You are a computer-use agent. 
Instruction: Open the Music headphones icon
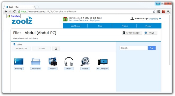[69, 61]
